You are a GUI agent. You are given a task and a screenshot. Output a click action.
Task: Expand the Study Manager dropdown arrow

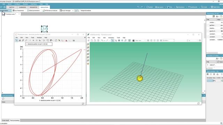click(x=73, y=11)
